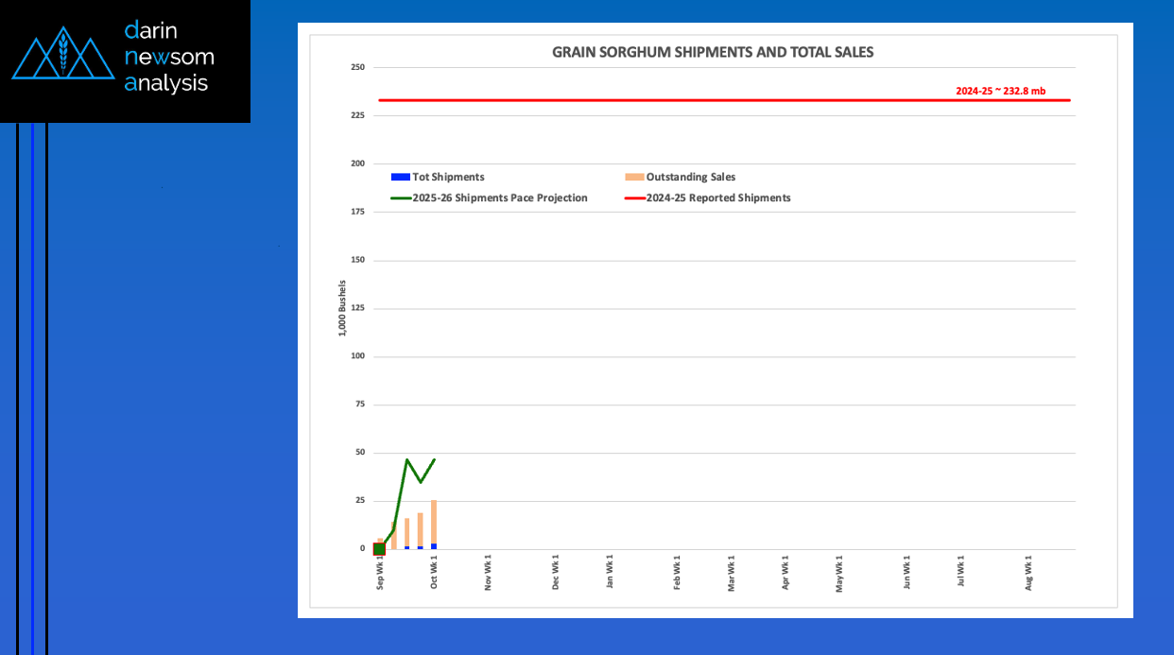Viewport: 1174px width, 655px height.
Task: Click the Jan Wk 1 axis label
Action: (611, 573)
